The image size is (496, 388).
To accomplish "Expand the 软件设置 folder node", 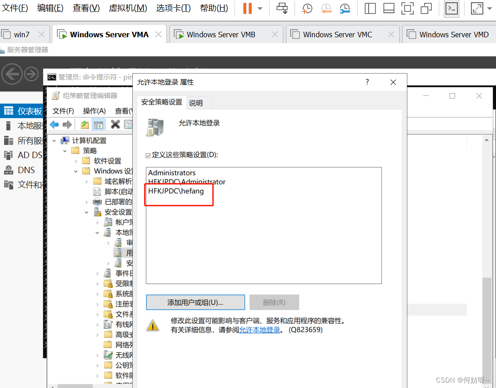I will pyautogui.click(x=76, y=161).
